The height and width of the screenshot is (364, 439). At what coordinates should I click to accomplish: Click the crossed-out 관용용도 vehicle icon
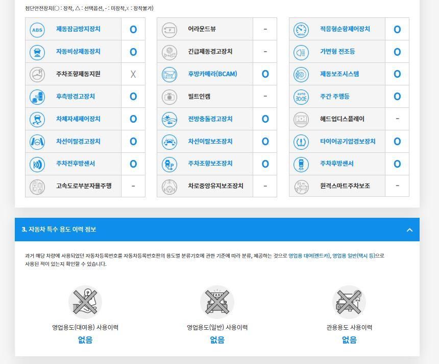(349, 302)
